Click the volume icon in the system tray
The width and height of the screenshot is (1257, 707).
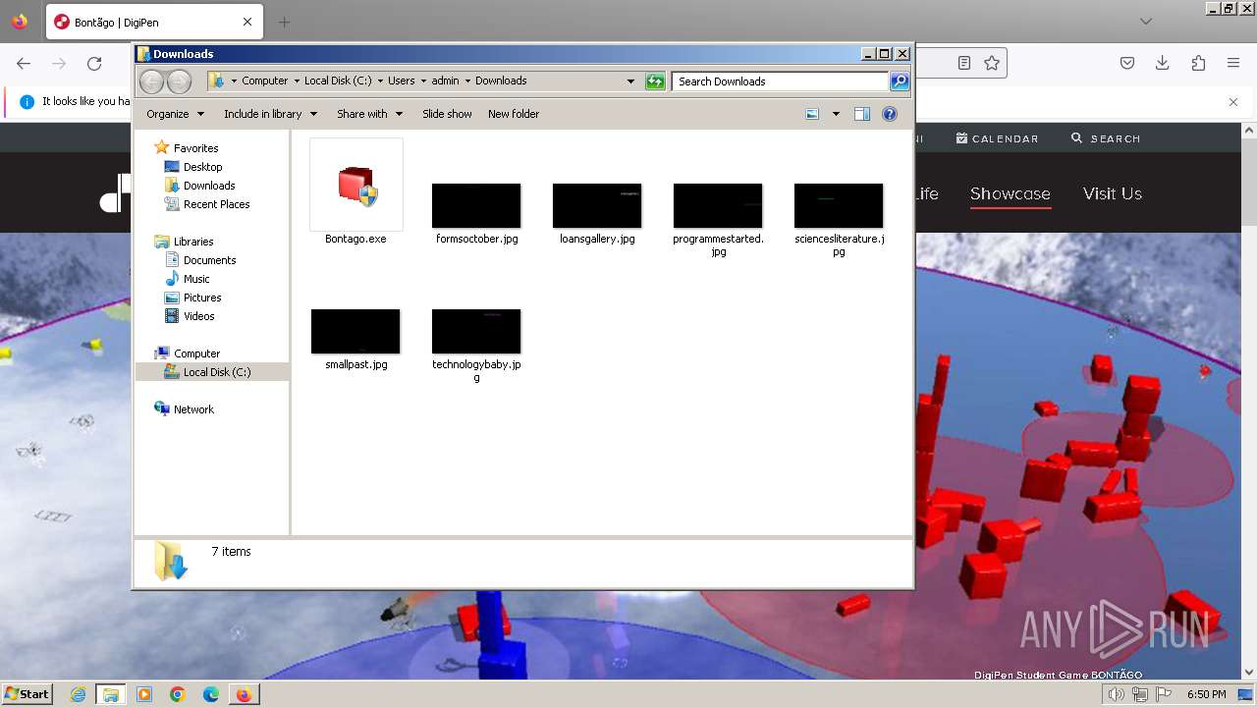(x=1116, y=694)
